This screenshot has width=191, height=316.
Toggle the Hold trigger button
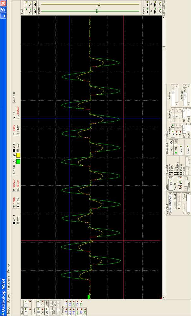(x=181, y=150)
